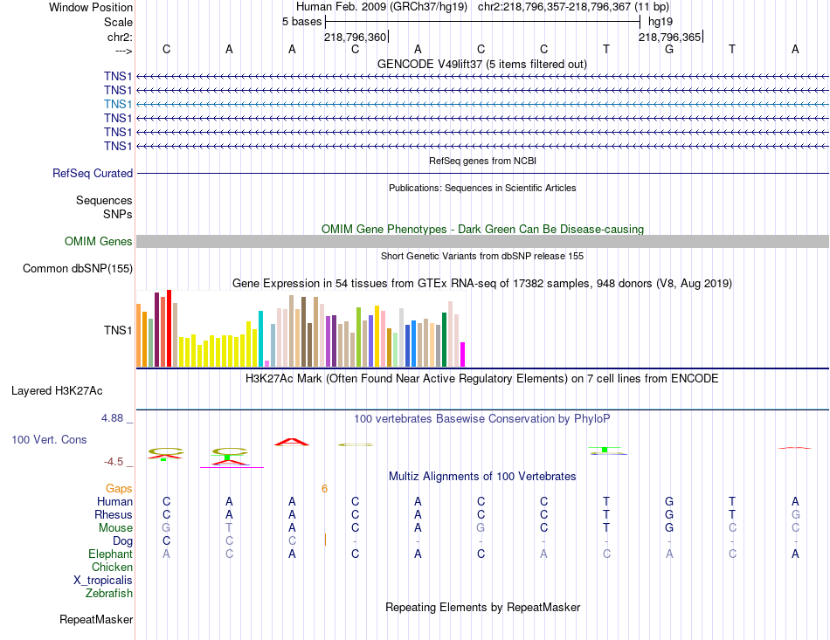Open the light blue TNS1 transcript label
Image resolution: width=830 pixels, height=640 pixels.
(118, 104)
